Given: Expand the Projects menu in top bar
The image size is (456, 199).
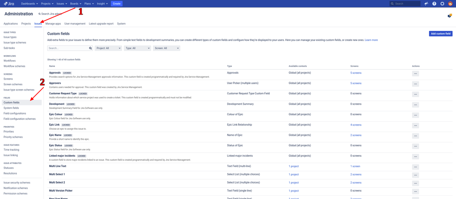Looking at the screenshot, I should (x=47, y=4).
